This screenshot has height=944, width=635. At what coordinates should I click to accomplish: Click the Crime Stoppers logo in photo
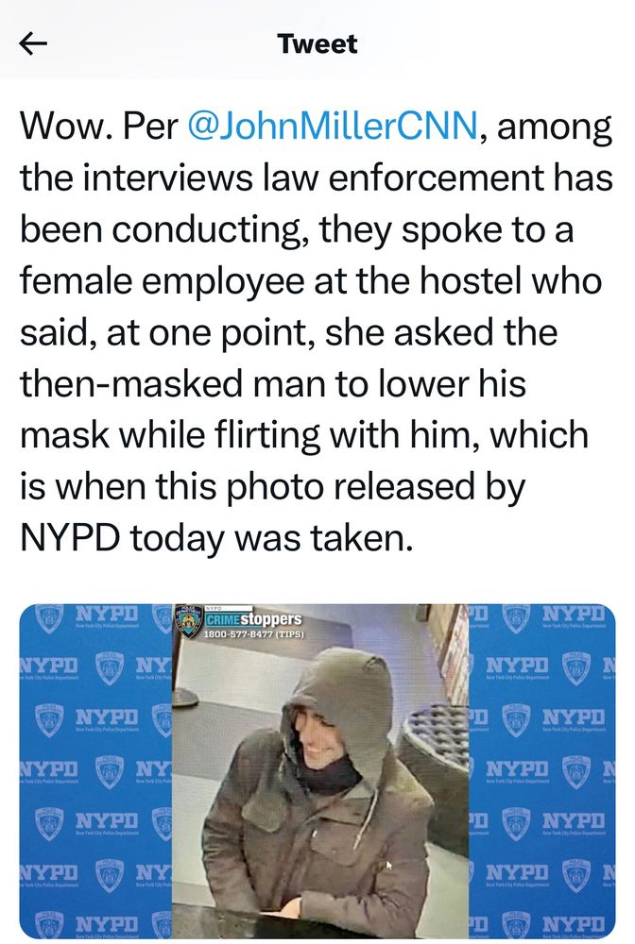(253, 619)
